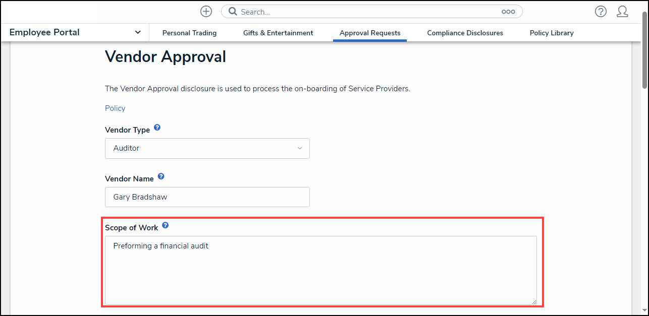Switch to Personal Trading tab
This screenshot has width=649, height=316.
tap(189, 33)
